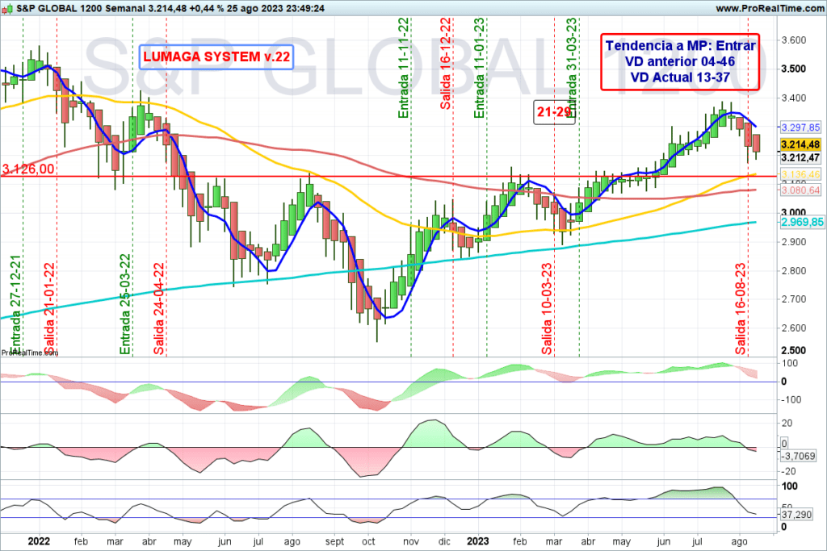
Task: Click the 3.136,46 yellow average price tag
Action: (800, 174)
